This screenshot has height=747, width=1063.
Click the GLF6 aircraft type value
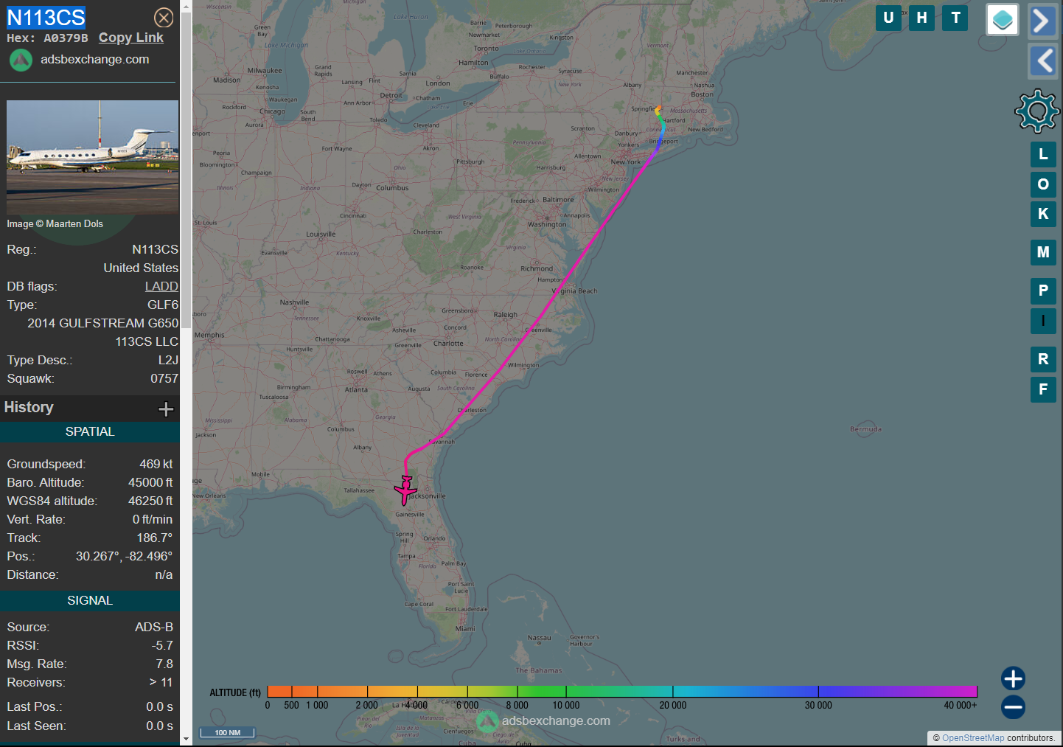[x=163, y=305]
